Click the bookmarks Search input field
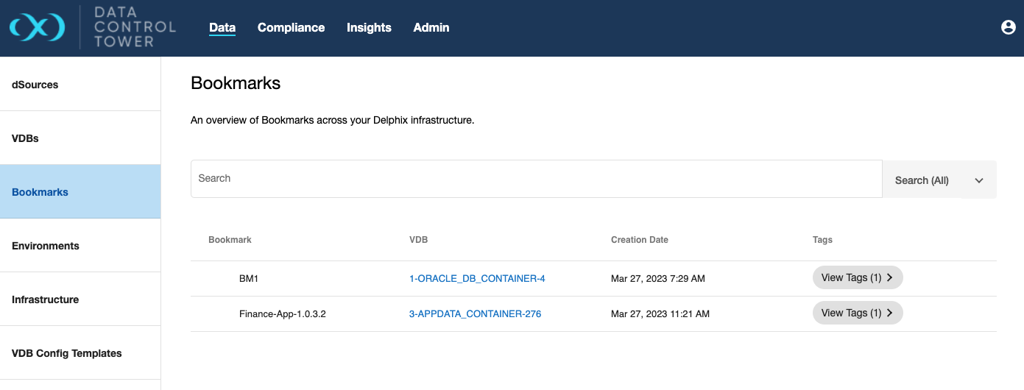The image size is (1024, 390). (536, 179)
